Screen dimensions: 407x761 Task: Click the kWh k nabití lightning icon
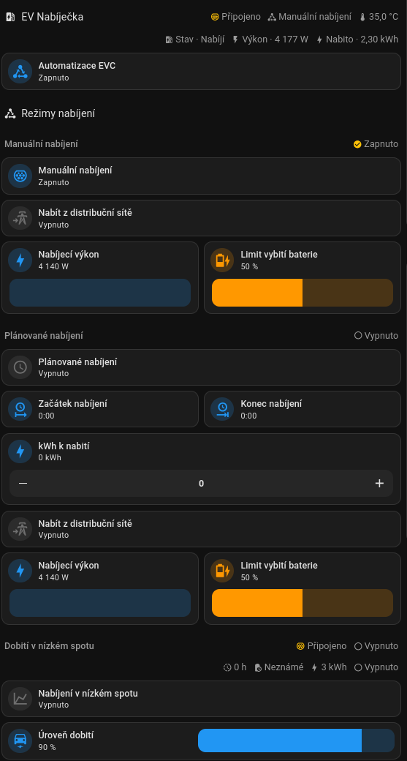click(20, 451)
